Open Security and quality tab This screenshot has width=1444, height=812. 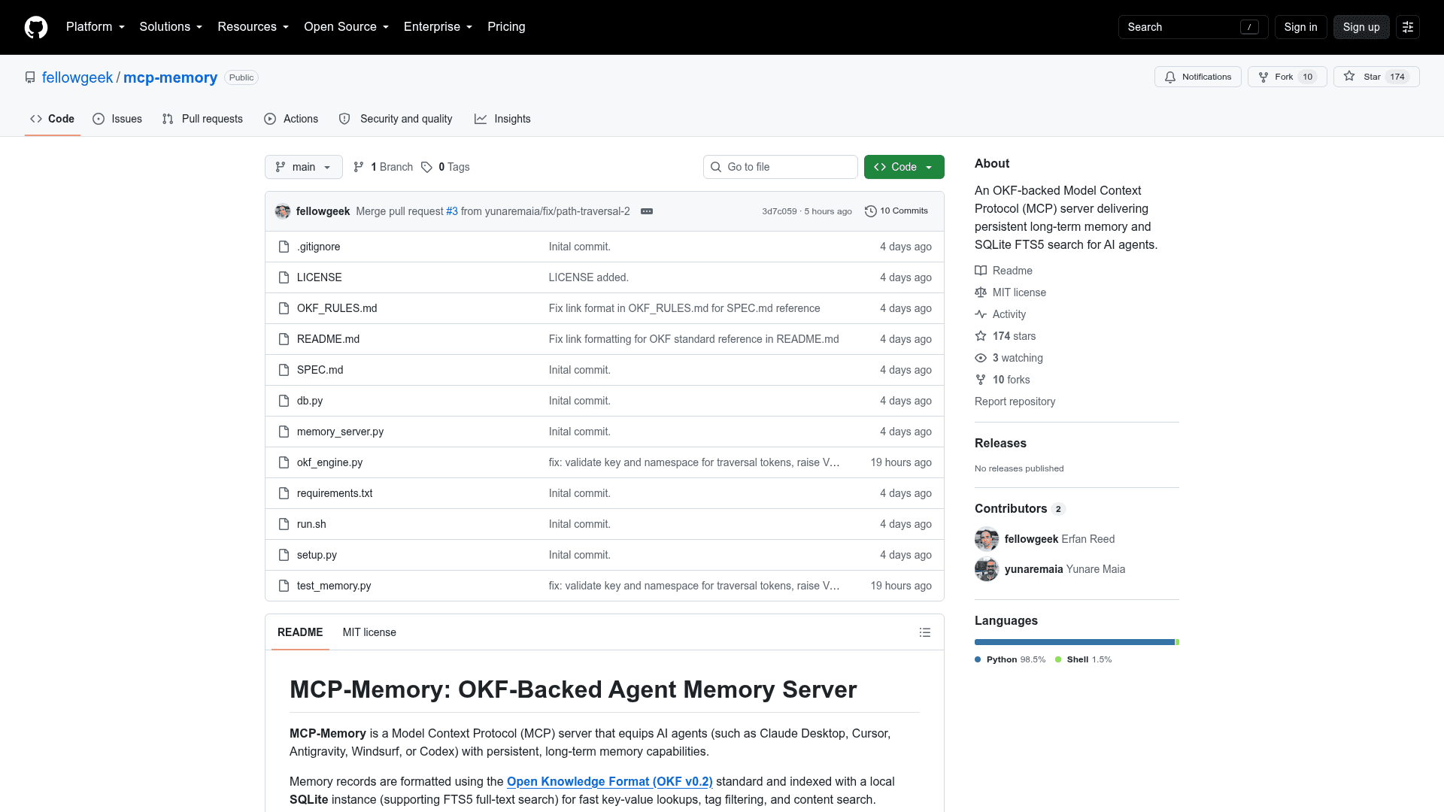coord(396,119)
